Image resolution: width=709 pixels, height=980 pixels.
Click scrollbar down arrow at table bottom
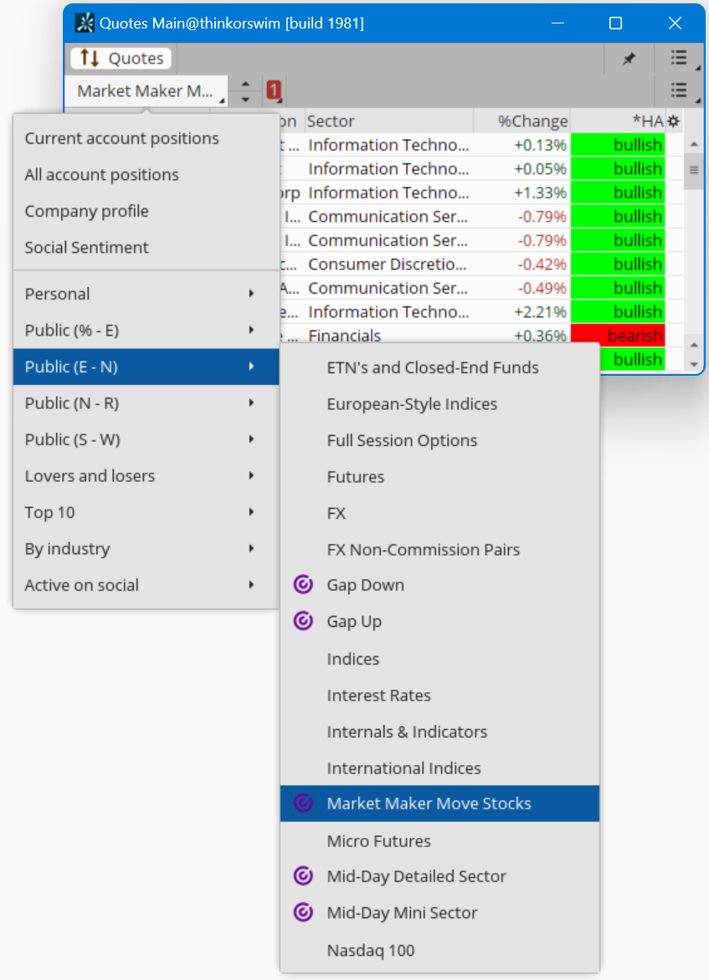pos(693,364)
